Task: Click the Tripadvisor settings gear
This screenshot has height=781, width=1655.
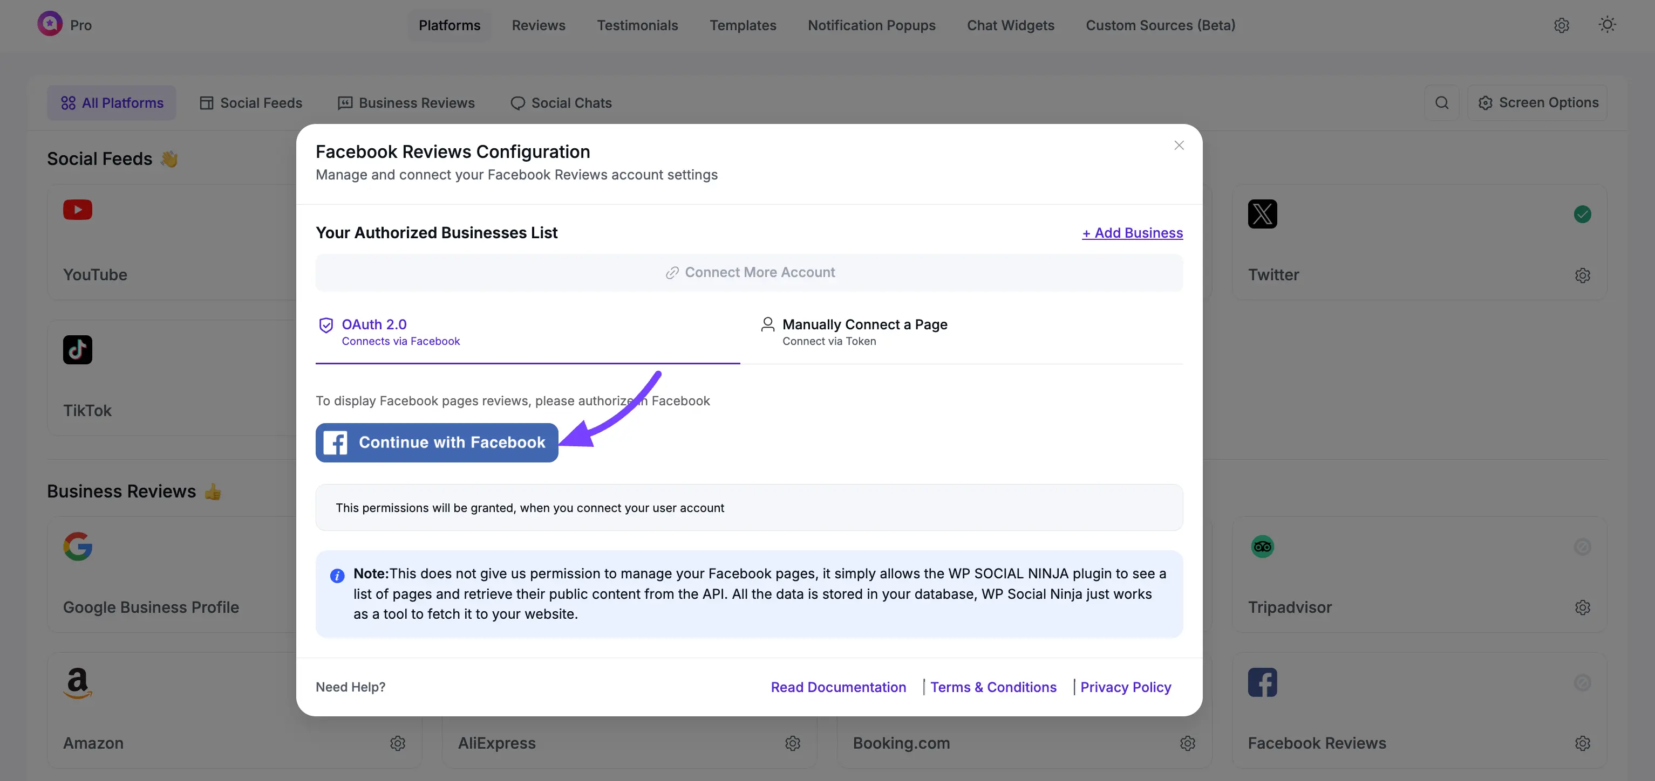Action: [x=1582, y=607]
